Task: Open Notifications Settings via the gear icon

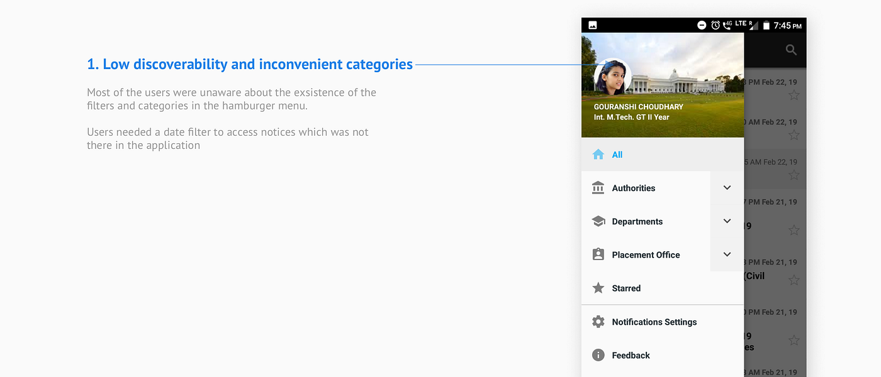Action: click(x=598, y=321)
